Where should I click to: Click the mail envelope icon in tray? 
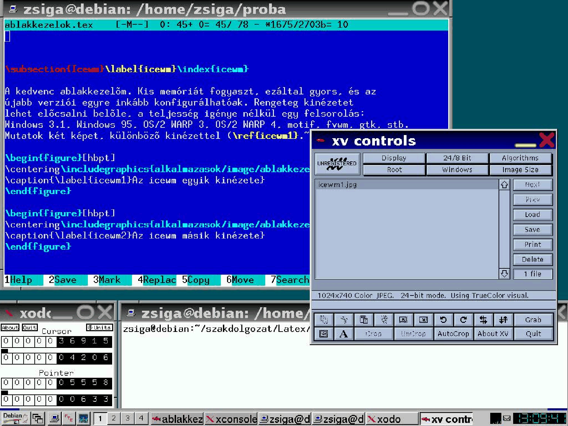pos(507,418)
